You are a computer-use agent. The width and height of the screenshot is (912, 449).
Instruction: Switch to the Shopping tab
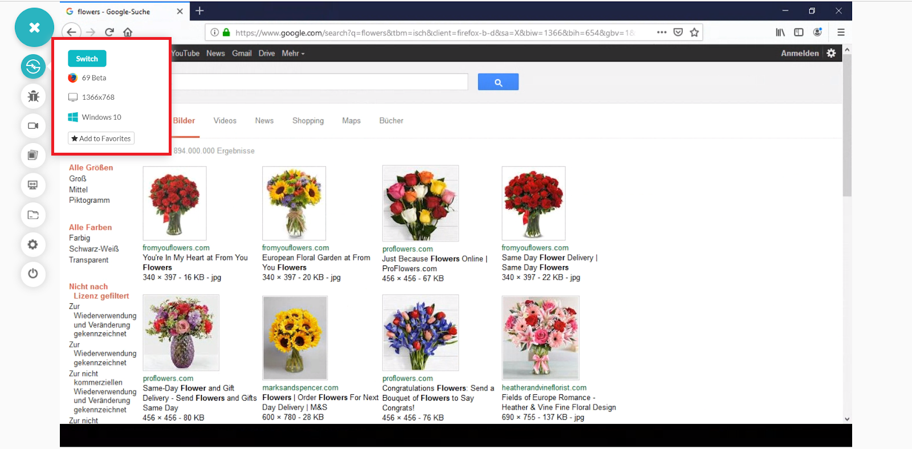click(x=308, y=121)
